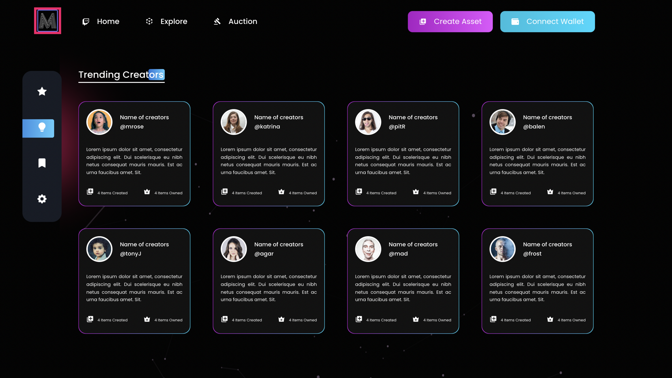This screenshot has height=378, width=672.
Task: Open the bookmark sidebar icon
Action: pos(42,163)
